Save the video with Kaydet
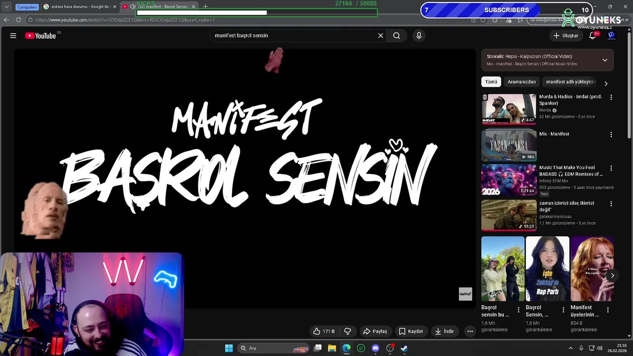Viewport: 633px width, 356px height. (410, 331)
